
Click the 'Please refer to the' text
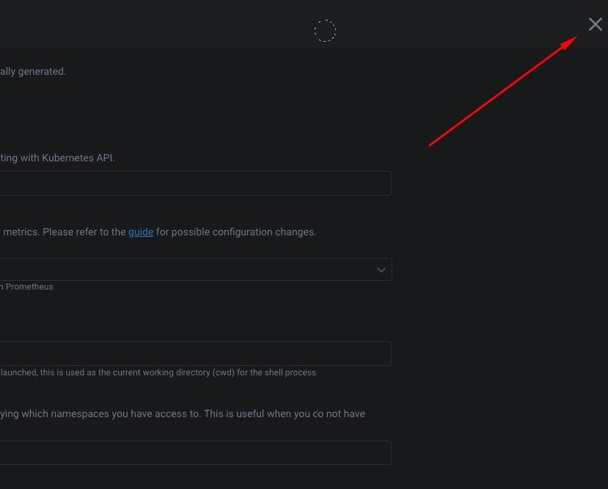tap(84, 232)
